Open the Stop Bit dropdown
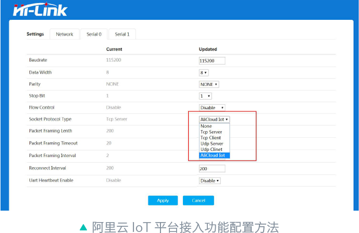 point(205,96)
